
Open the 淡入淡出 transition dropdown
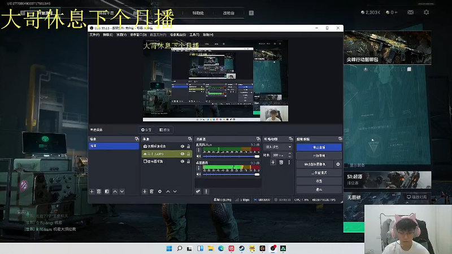[278, 147]
